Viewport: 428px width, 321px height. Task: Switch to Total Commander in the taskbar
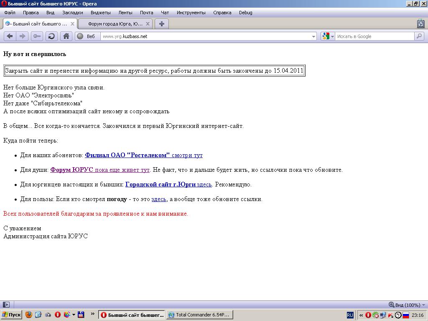pos(199,315)
